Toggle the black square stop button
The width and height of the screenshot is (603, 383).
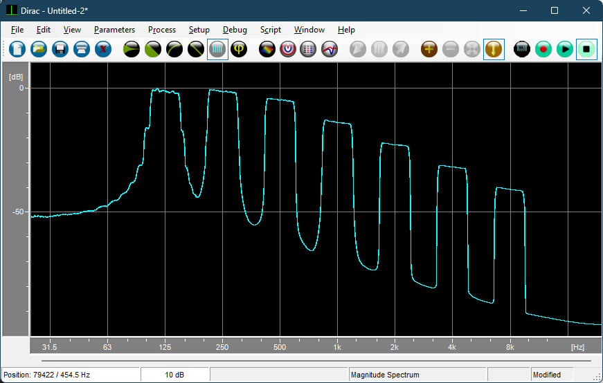click(x=586, y=49)
